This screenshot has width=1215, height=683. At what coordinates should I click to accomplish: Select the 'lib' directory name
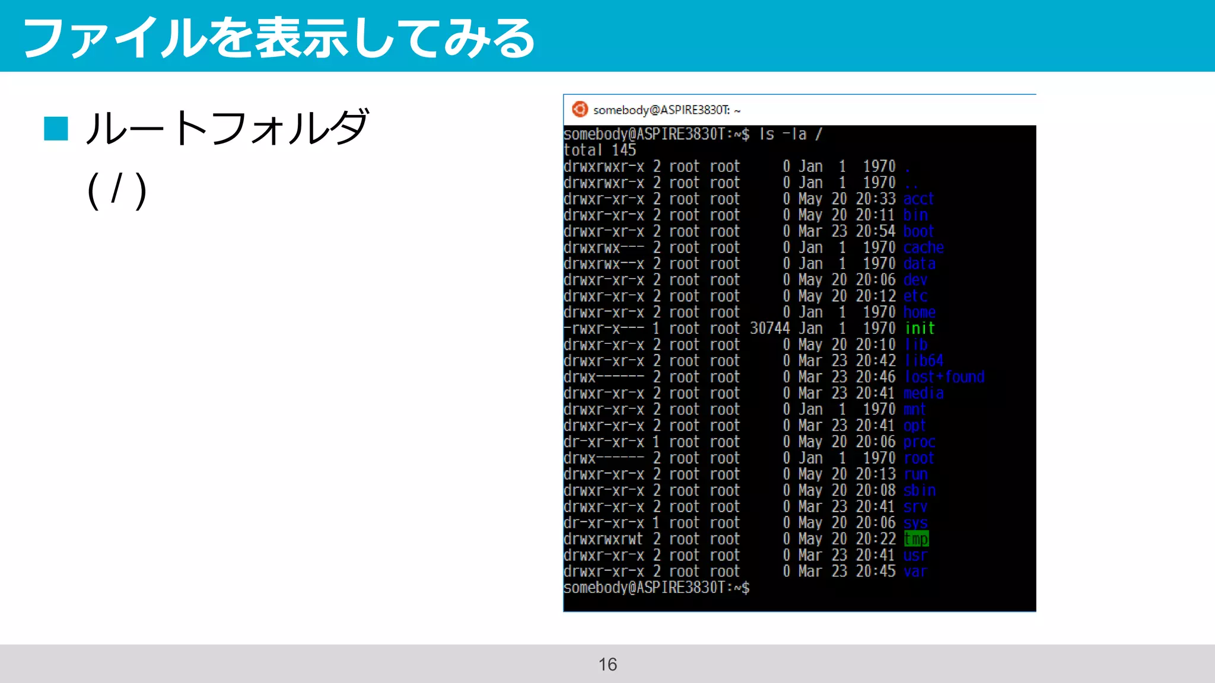[915, 344]
